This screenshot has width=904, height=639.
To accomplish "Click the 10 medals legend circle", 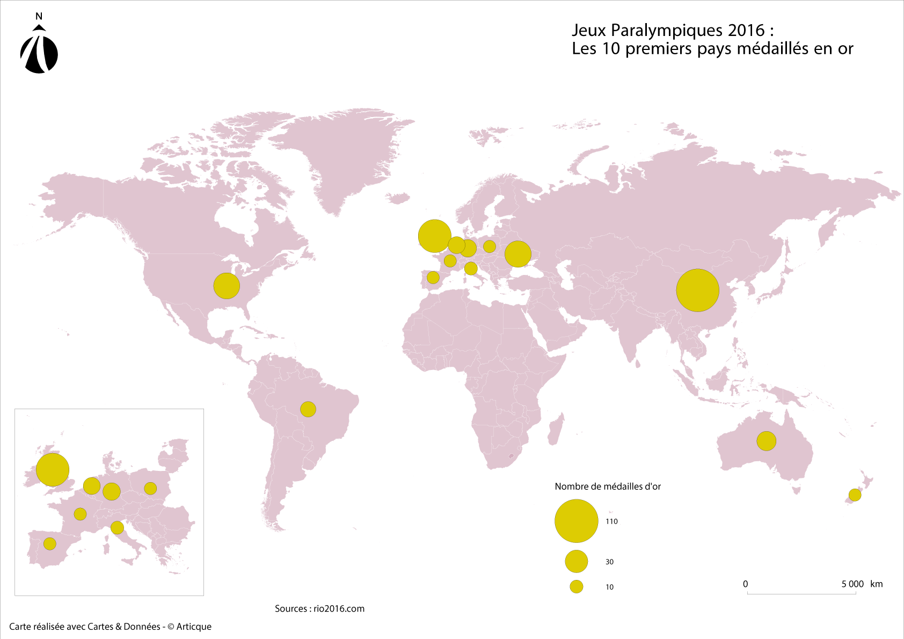I will pos(576,586).
